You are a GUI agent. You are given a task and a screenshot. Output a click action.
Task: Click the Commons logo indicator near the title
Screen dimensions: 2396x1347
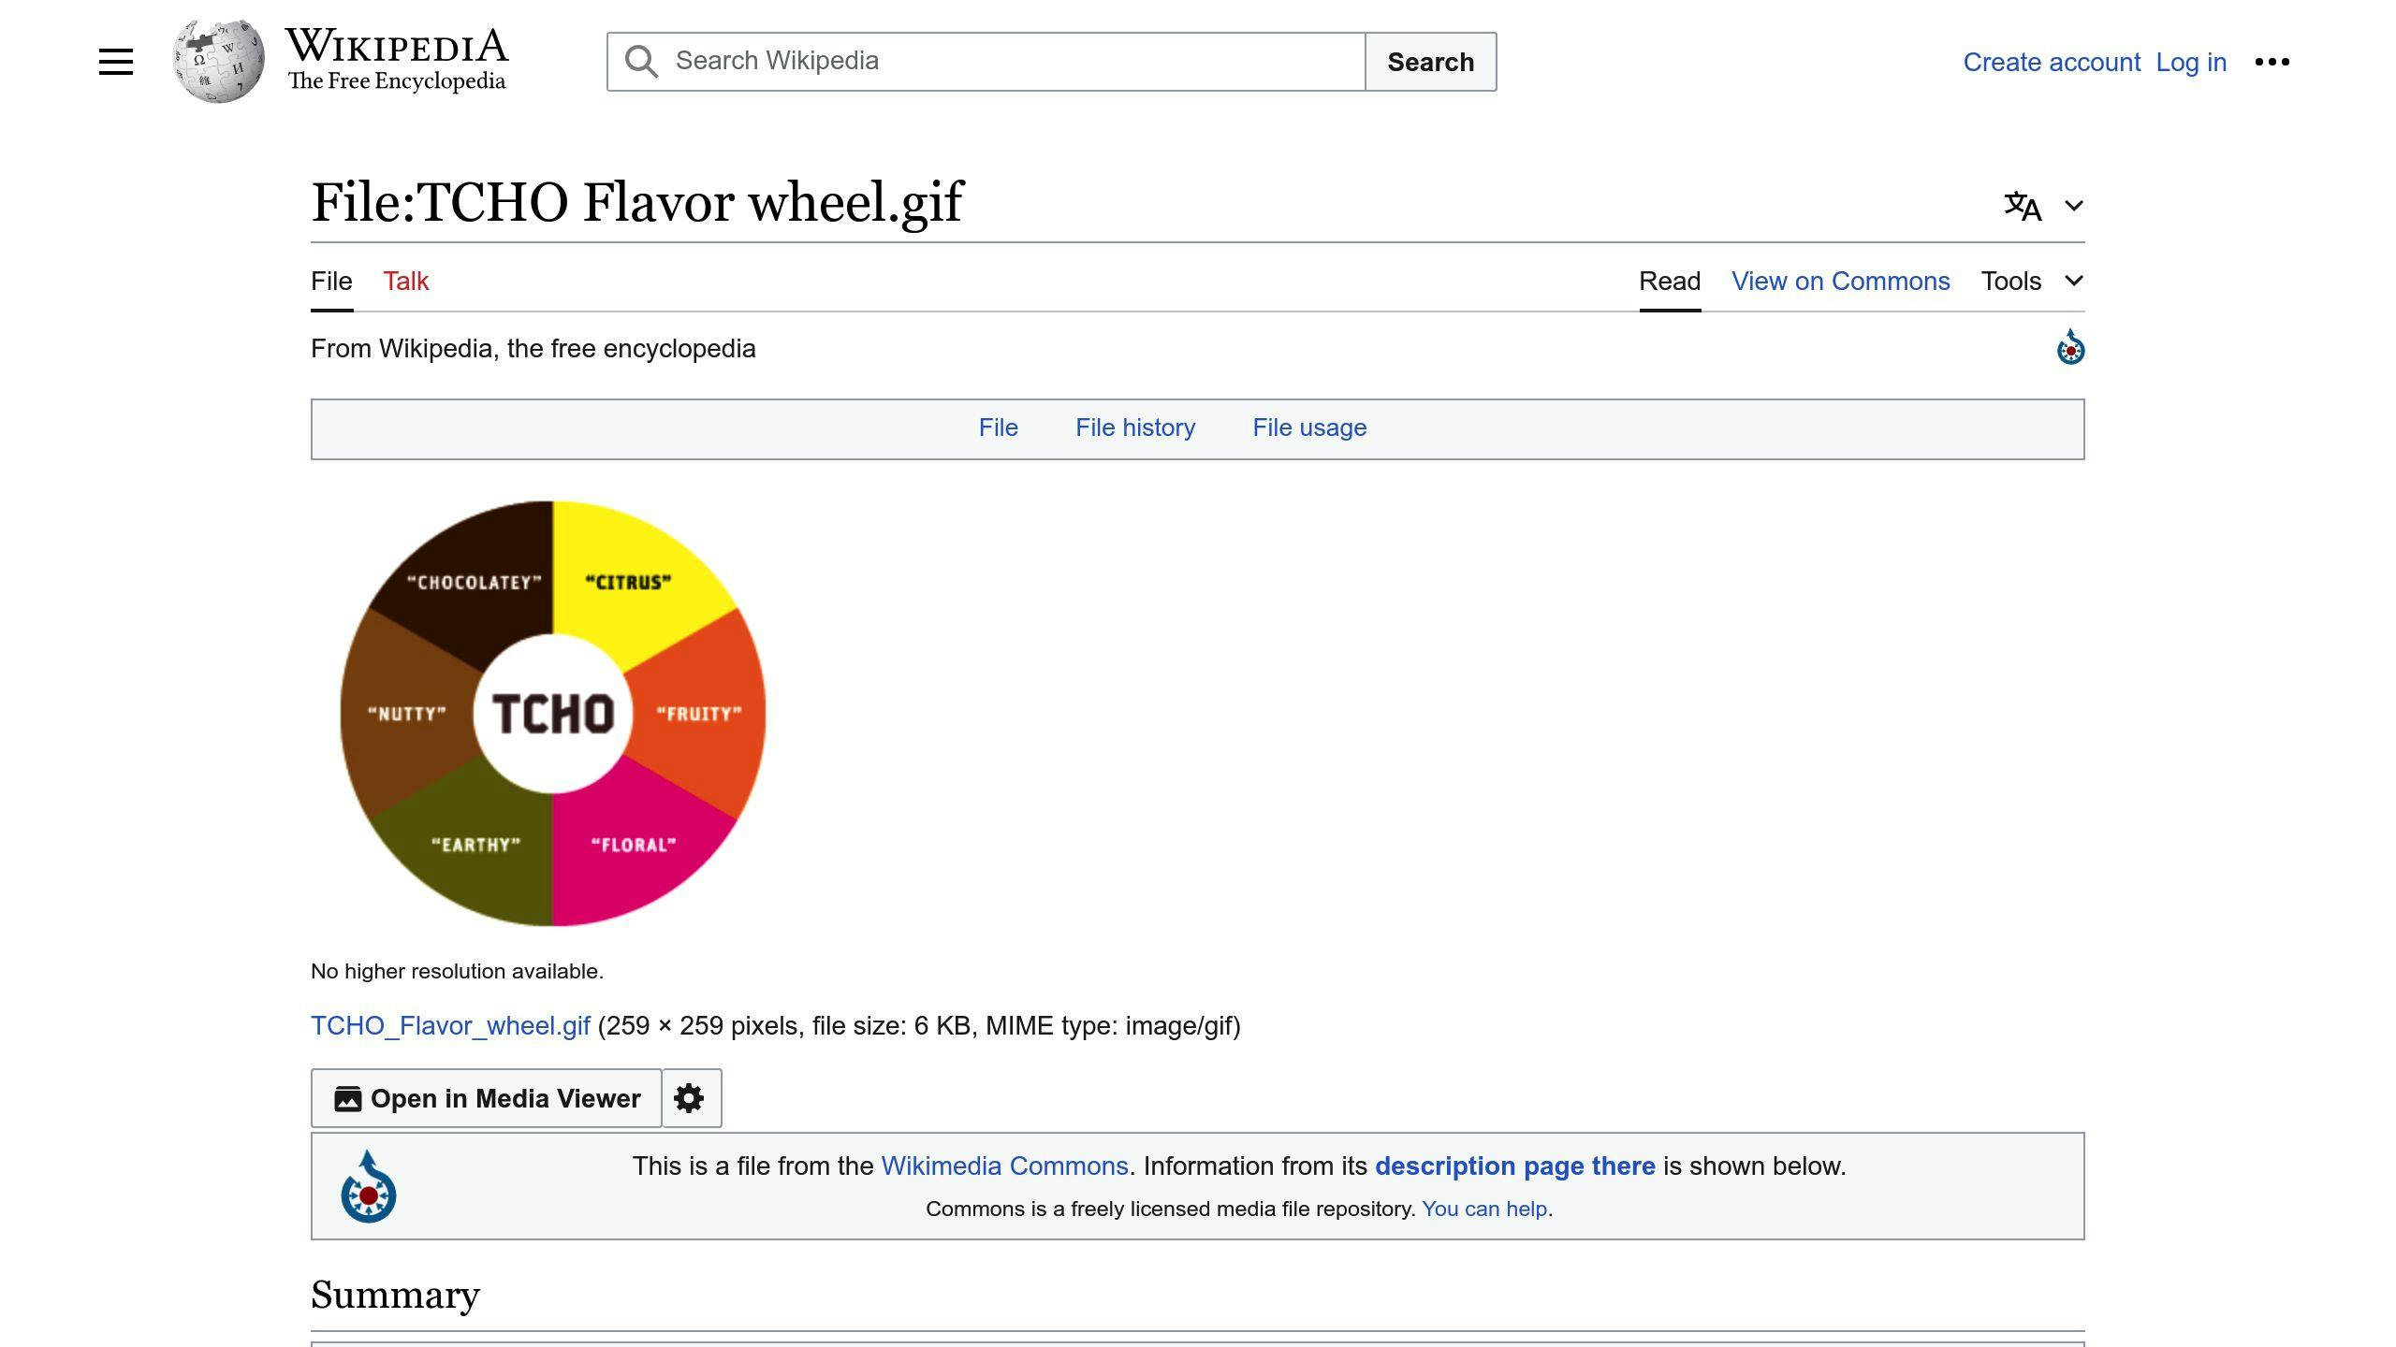point(2070,347)
